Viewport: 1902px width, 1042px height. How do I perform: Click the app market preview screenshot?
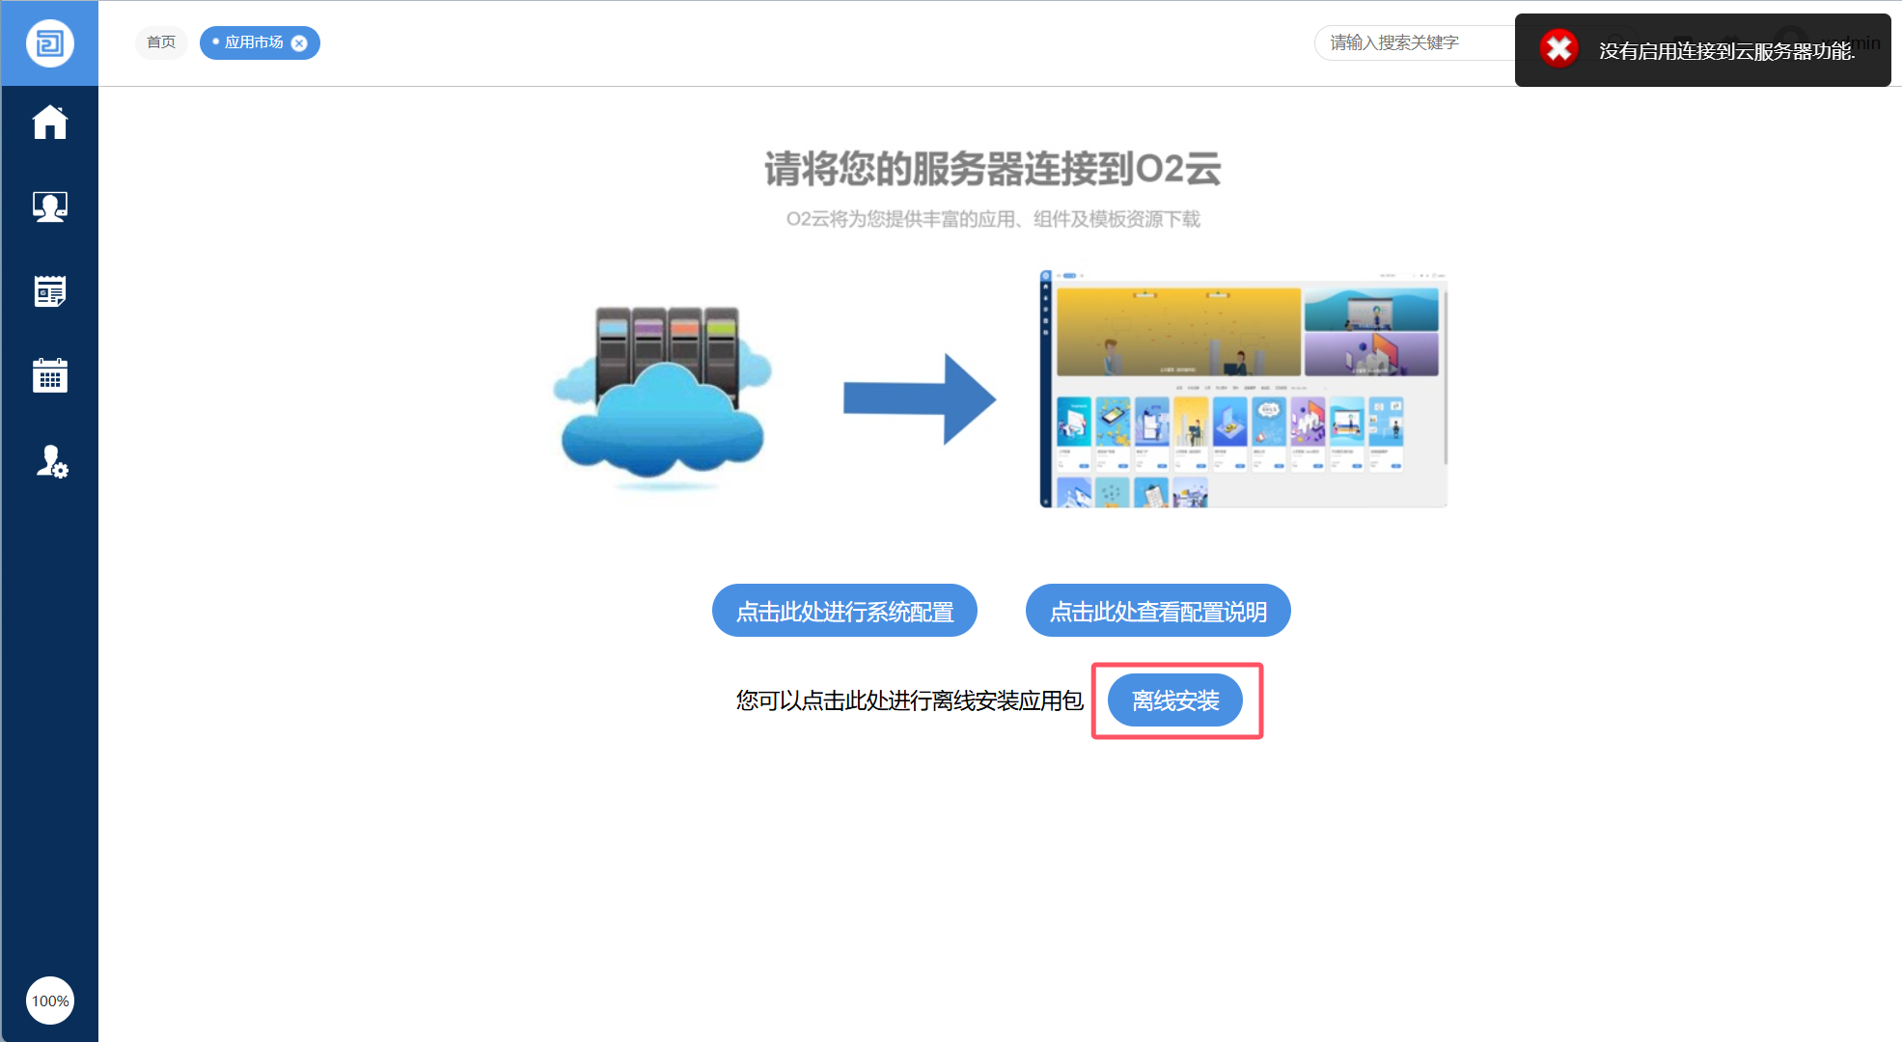(x=1243, y=389)
